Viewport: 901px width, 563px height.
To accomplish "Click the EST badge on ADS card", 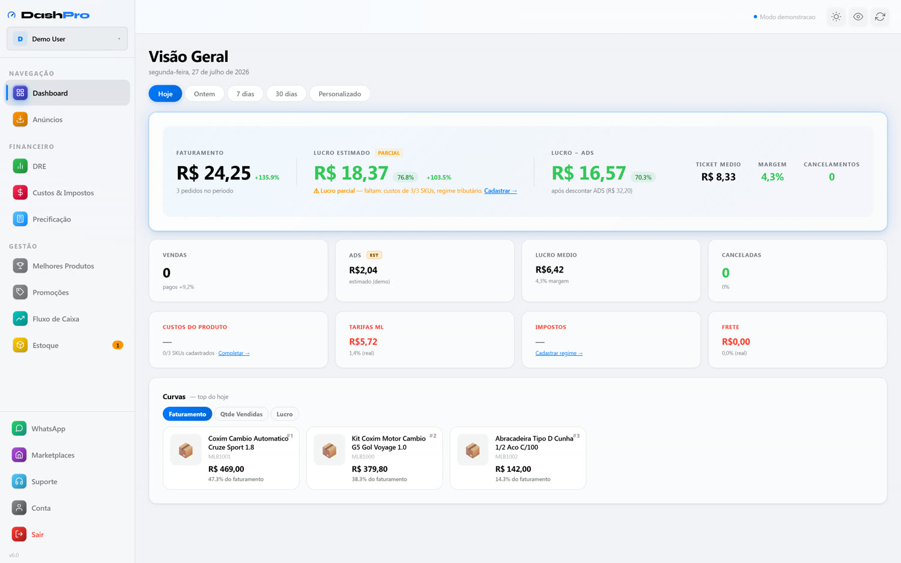I will click(x=374, y=255).
